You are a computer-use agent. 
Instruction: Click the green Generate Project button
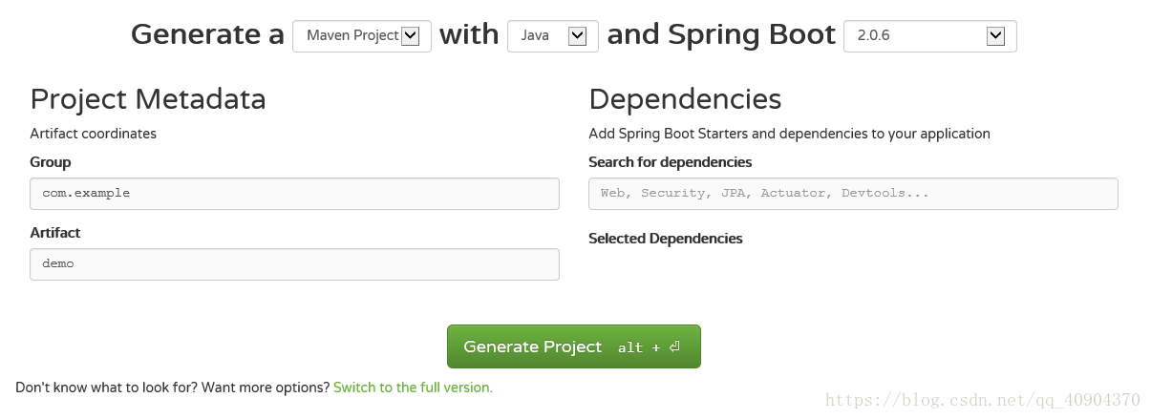[x=574, y=346]
